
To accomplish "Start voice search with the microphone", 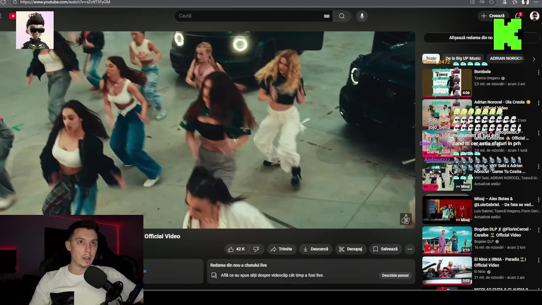I will click(362, 16).
